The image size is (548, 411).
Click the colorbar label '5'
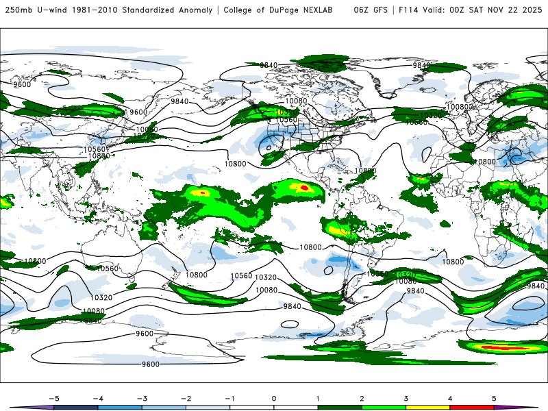pyautogui.click(x=494, y=399)
